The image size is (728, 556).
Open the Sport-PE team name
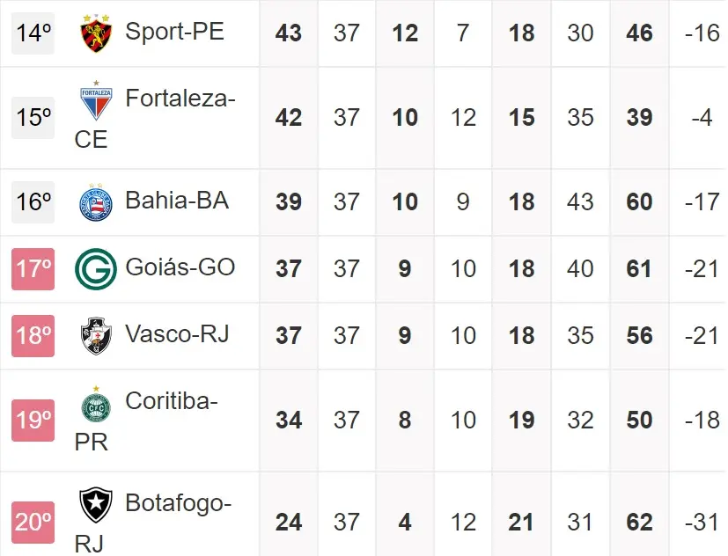click(174, 32)
